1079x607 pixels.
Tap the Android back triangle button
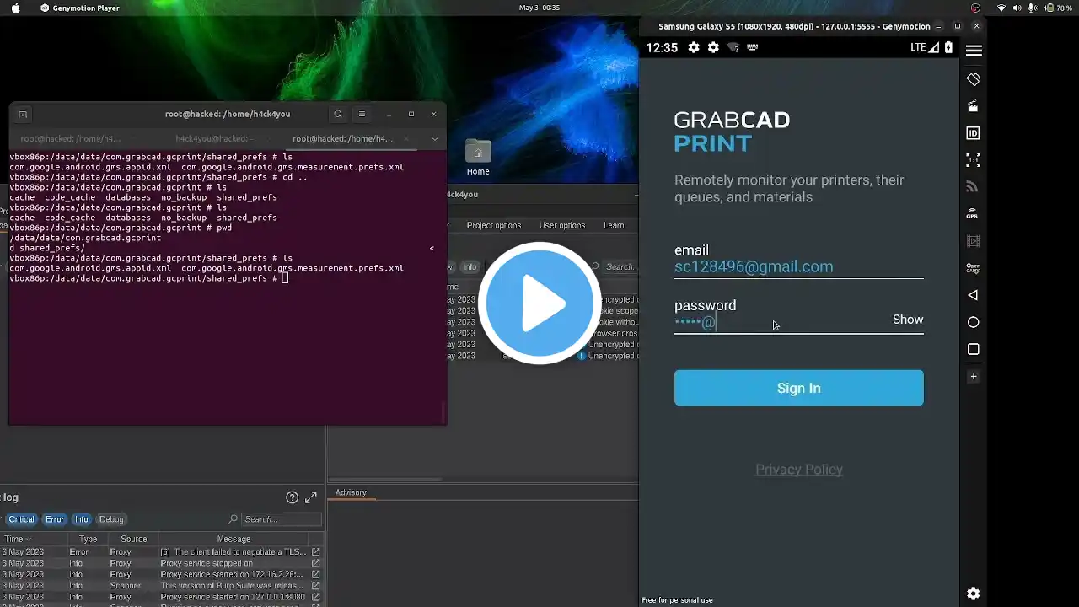[x=973, y=295]
